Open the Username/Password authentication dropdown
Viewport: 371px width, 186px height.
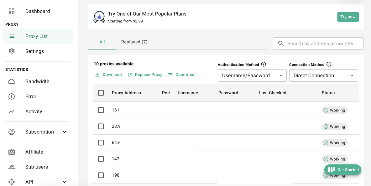tap(252, 75)
